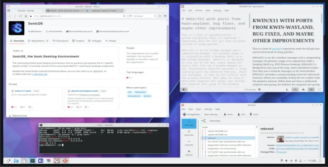
Task: Open the Format menu in ghostwriter
Action: (198, 10)
